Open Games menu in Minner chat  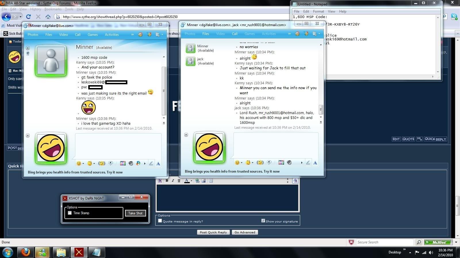(93, 34)
